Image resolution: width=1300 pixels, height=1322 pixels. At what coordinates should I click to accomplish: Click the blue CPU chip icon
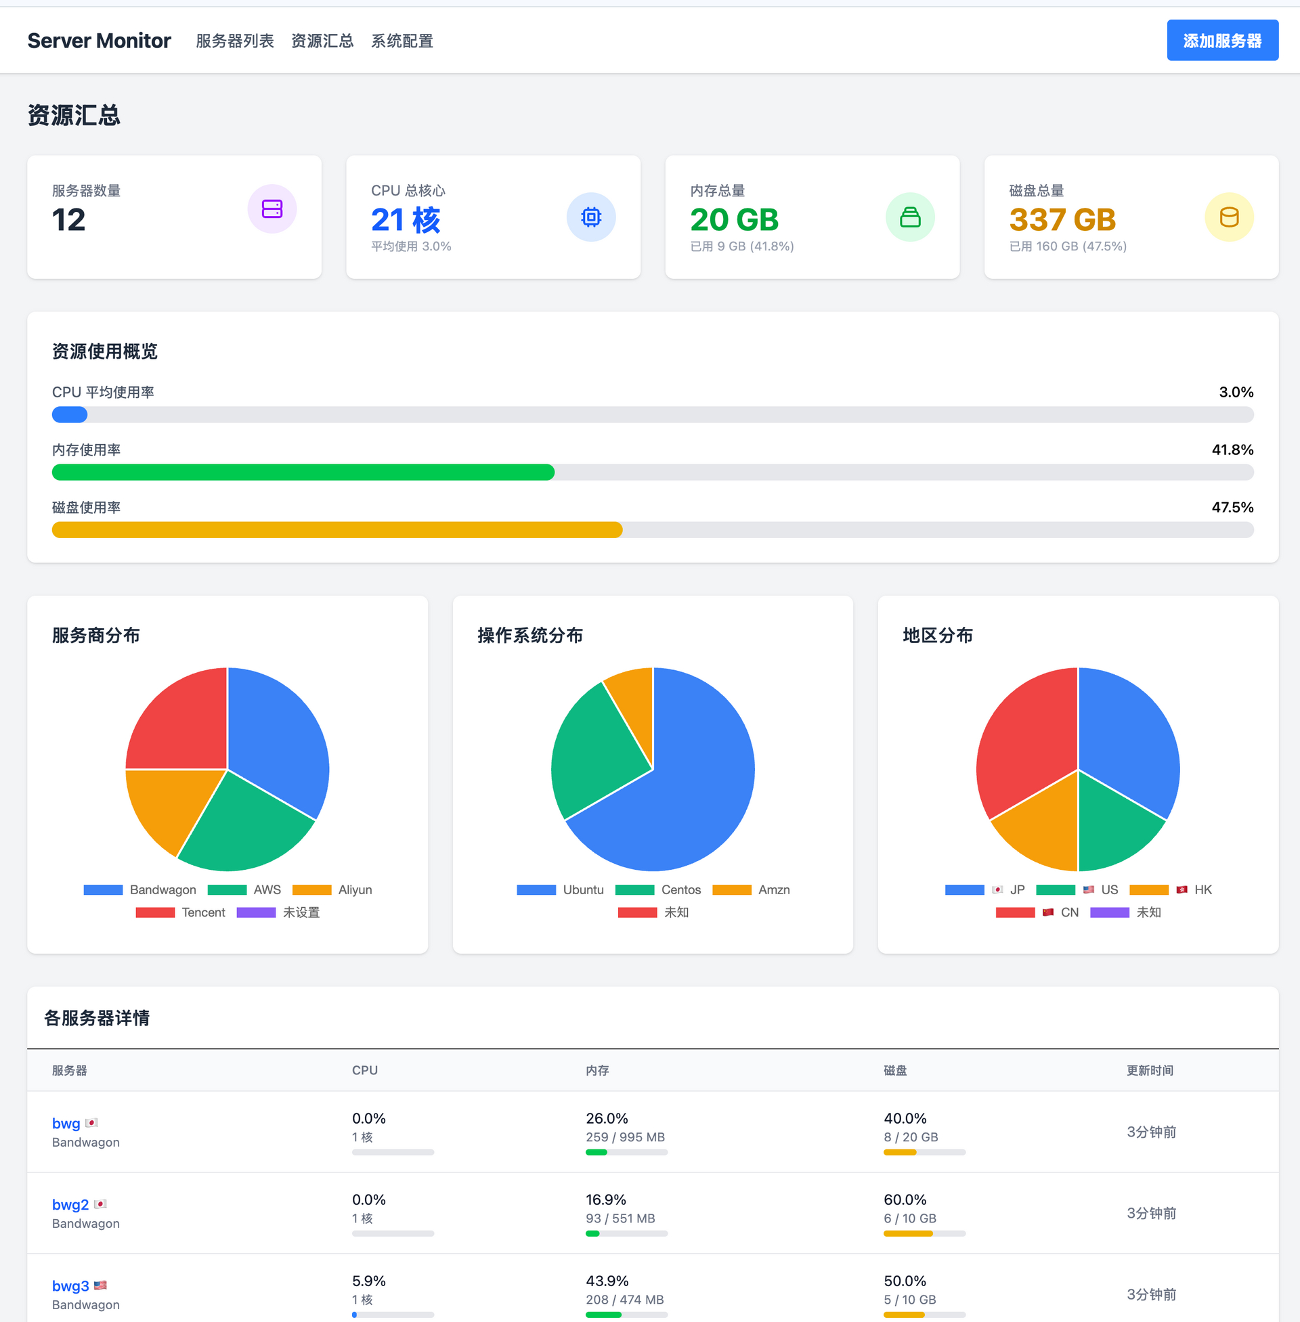tap(590, 217)
